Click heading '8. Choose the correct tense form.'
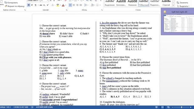 point(115,57)
